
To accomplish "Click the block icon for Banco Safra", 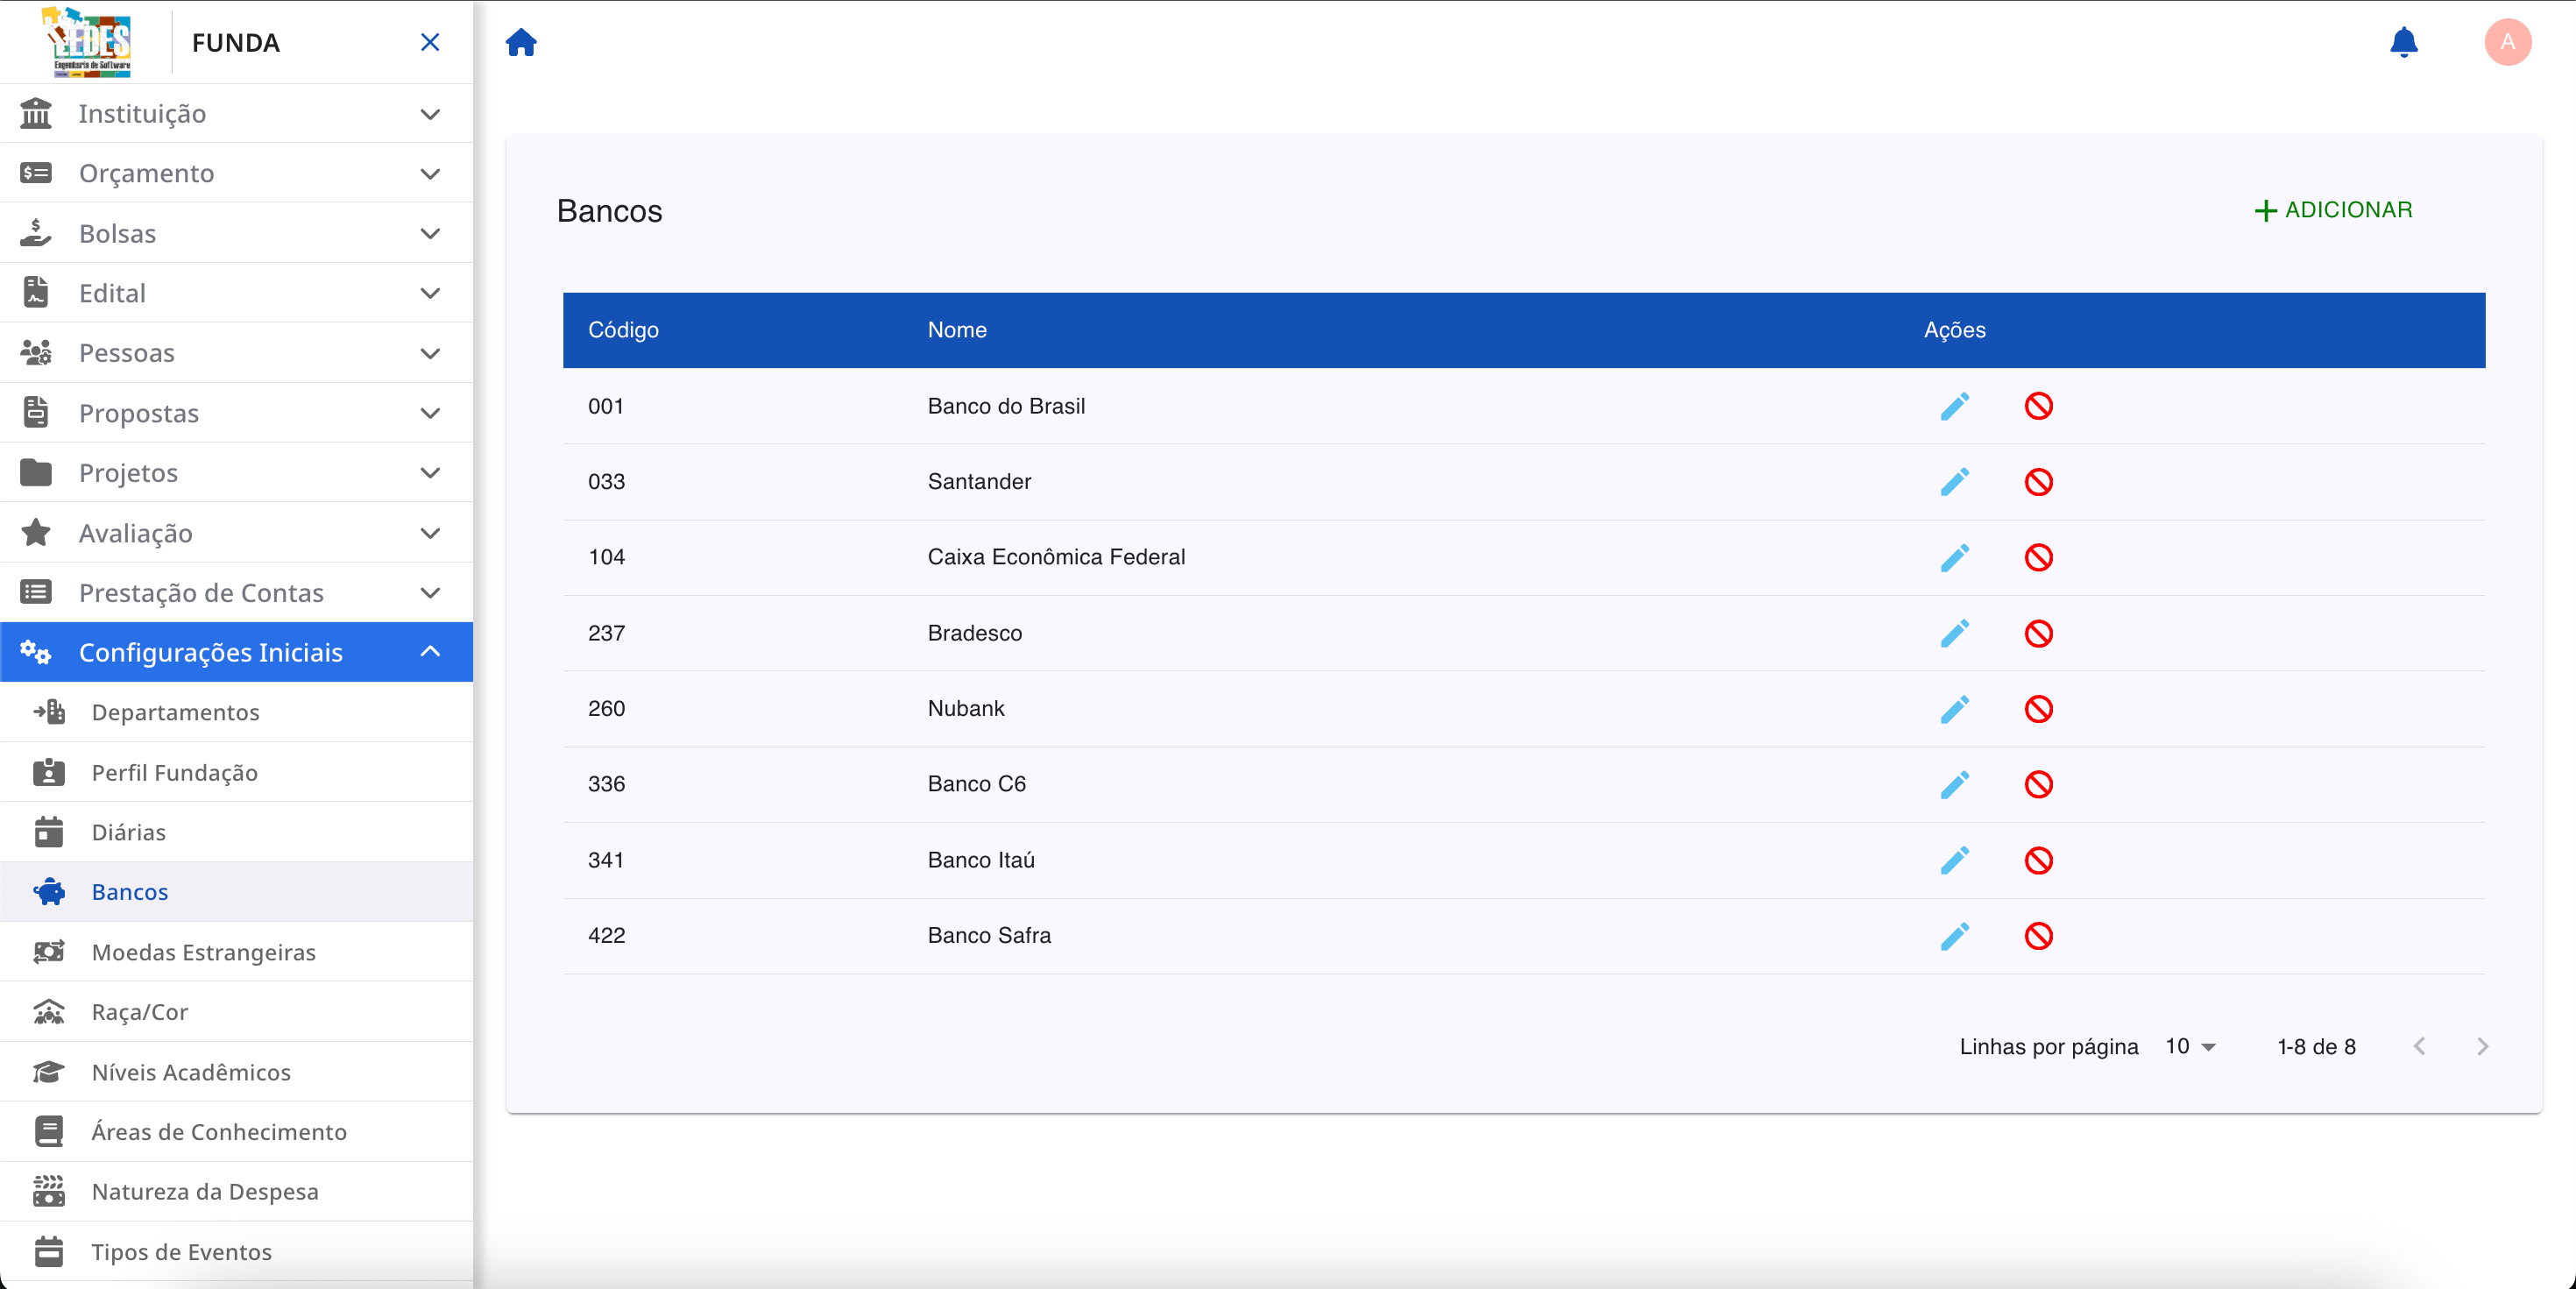I will pyautogui.click(x=2038, y=936).
